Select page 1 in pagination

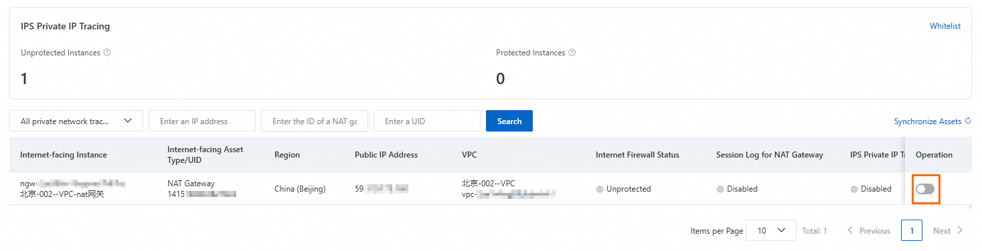(x=912, y=230)
